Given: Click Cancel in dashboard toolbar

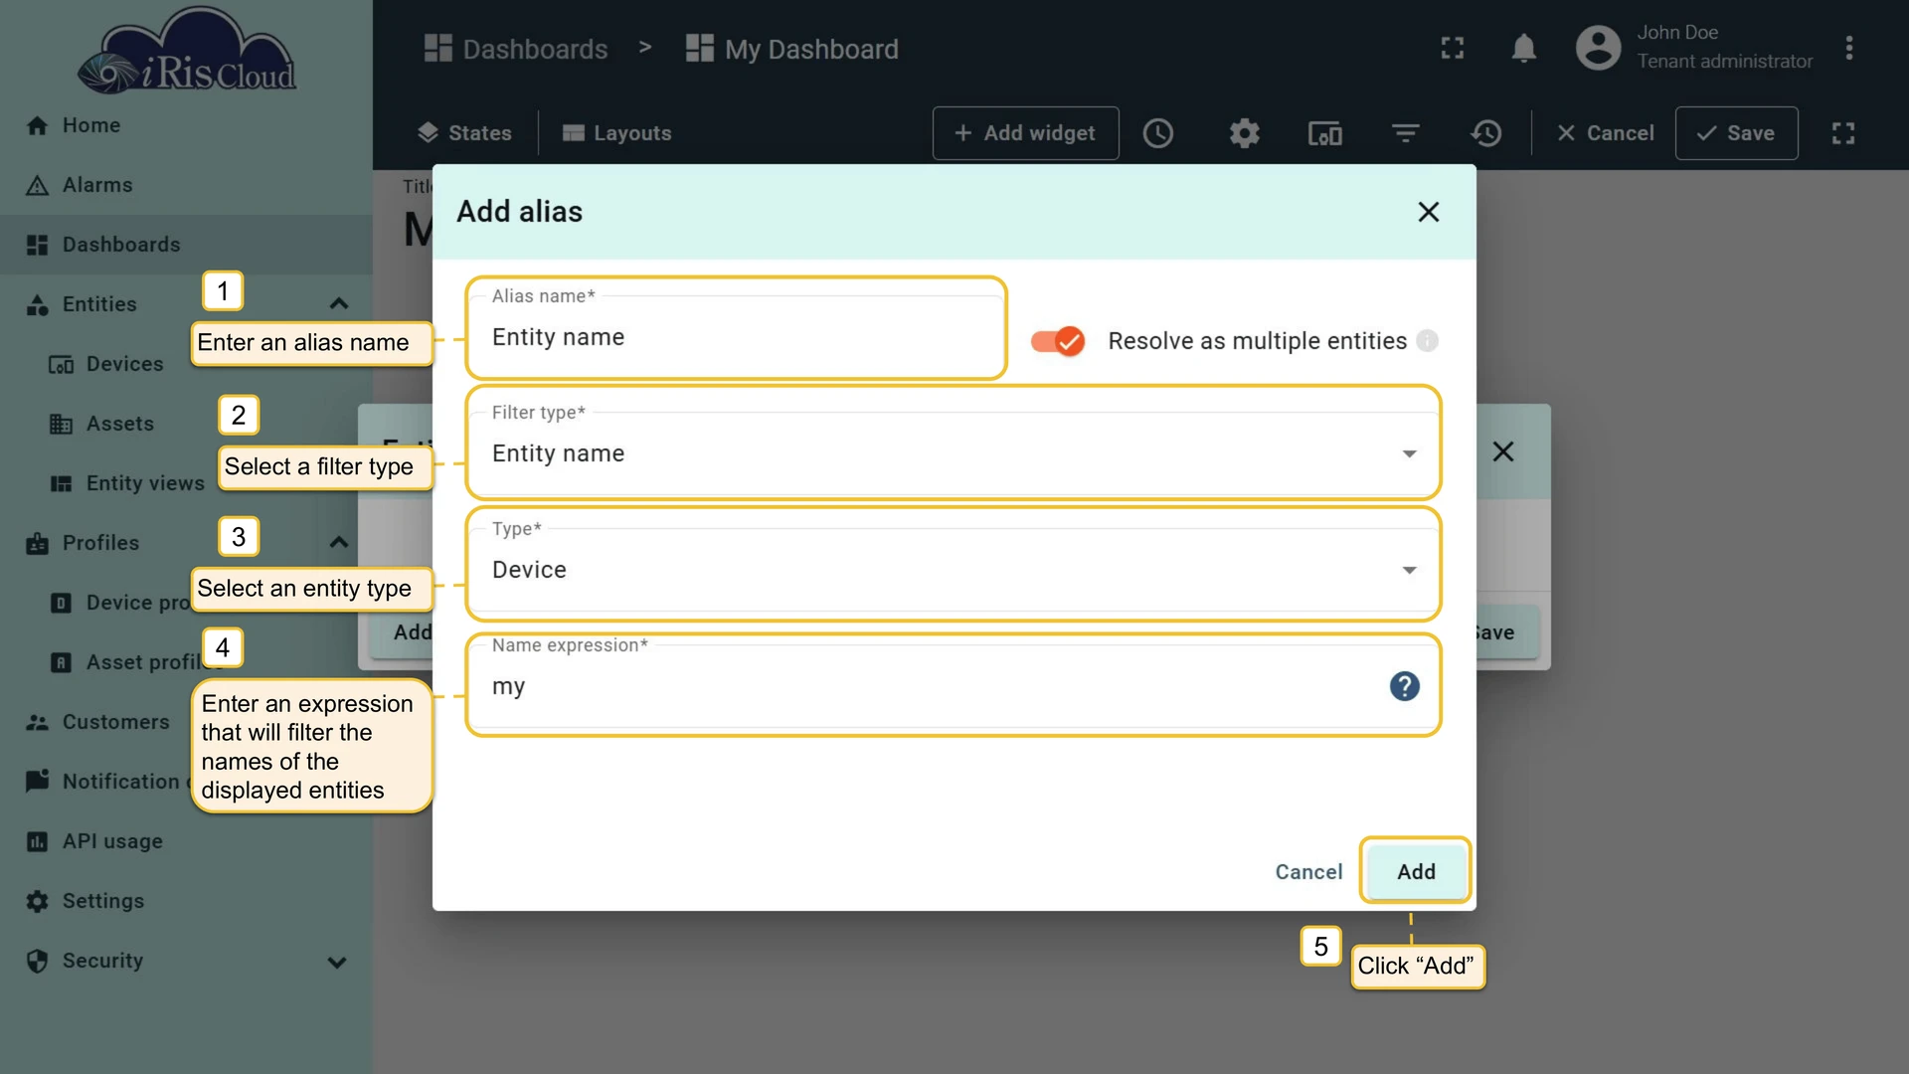Looking at the screenshot, I should point(1605,133).
